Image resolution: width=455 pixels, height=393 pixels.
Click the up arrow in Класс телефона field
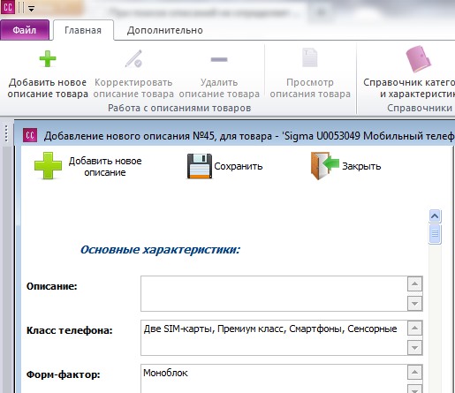click(414, 328)
